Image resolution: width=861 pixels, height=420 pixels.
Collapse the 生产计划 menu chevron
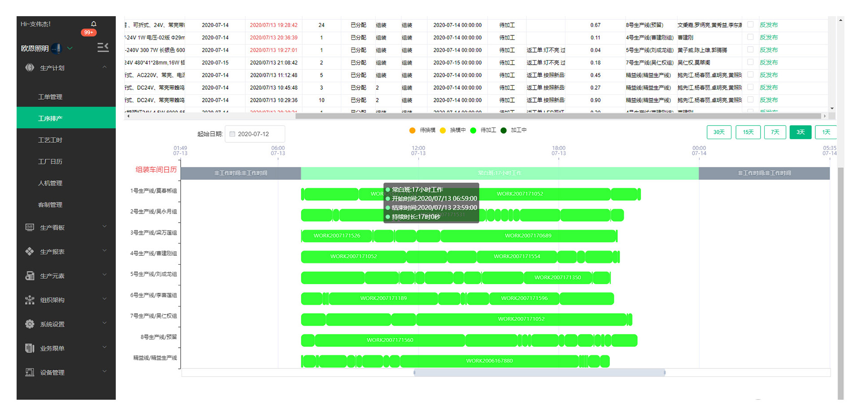coord(104,67)
